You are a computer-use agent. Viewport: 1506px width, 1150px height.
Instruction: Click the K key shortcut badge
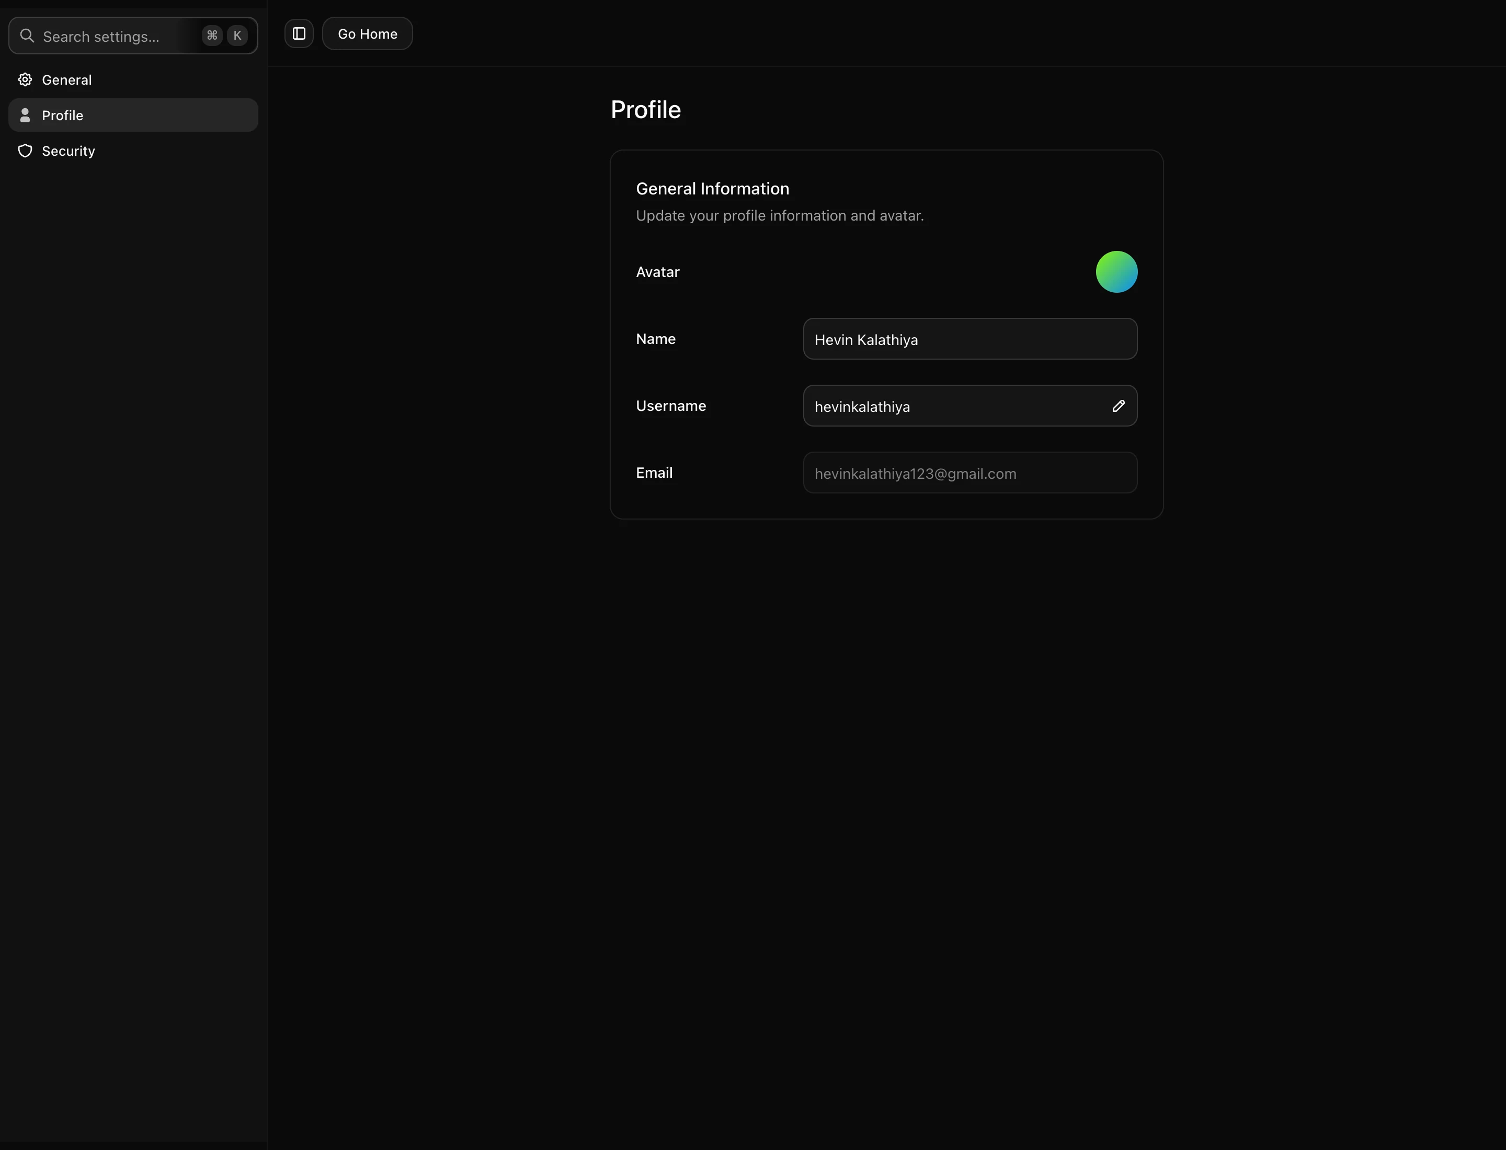237,35
